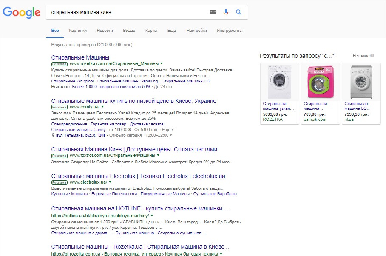This screenshot has width=386, height=256.
Task: Click Стиральные Whirlpool sitelink
Action: (x=72, y=81)
